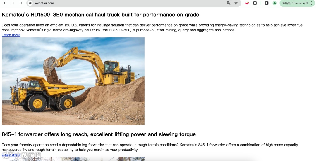Open the profile avatar menu
316x161 pixels.
pos(274,3)
